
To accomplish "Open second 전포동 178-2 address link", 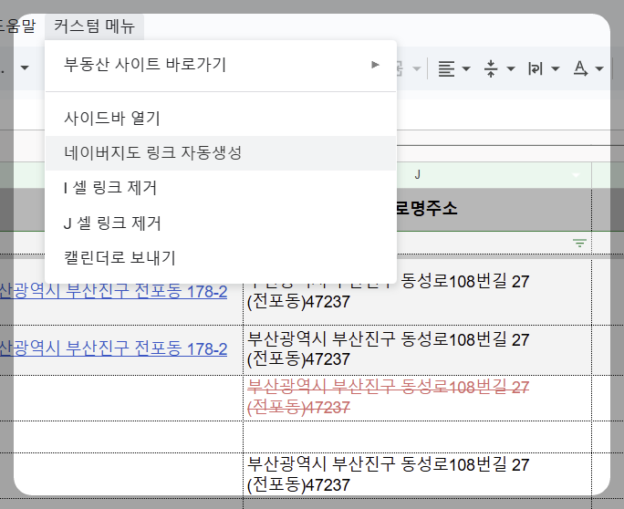I will point(113,349).
